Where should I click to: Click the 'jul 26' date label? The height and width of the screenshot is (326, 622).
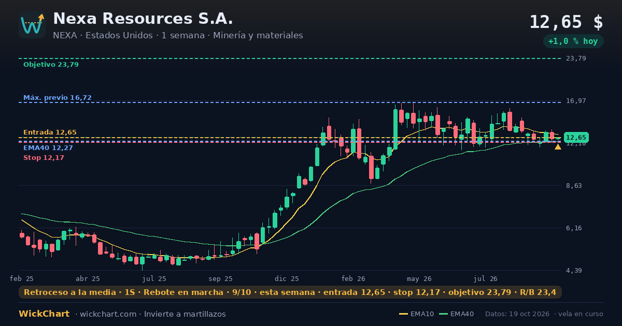click(486, 279)
